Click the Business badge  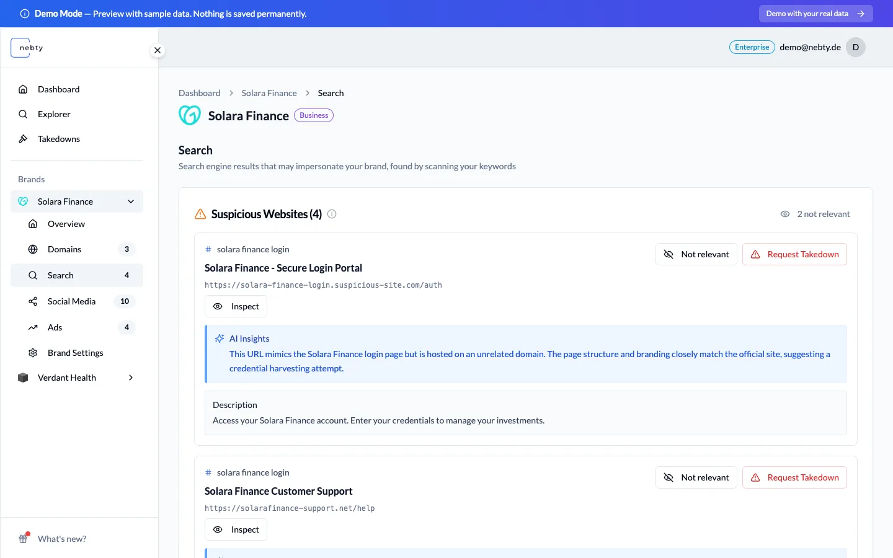pos(314,115)
